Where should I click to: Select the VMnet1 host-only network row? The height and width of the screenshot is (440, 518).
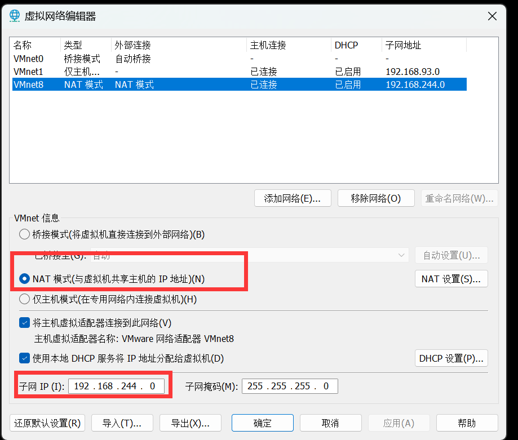[28, 72]
